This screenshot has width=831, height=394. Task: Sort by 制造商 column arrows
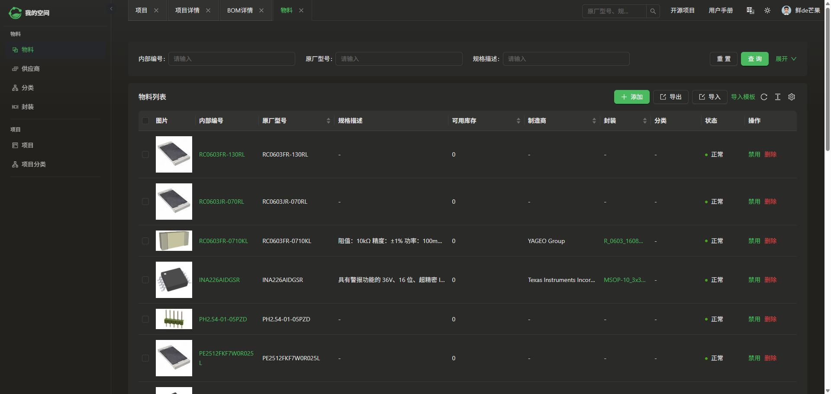(x=594, y=121)
